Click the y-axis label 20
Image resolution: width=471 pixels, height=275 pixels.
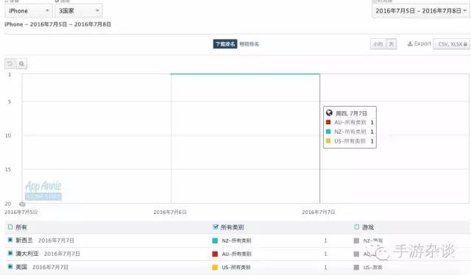coord(8,204)
